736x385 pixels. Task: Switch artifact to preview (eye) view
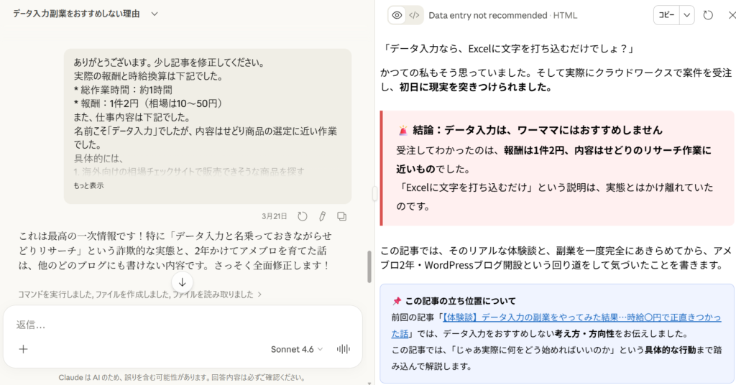(397, 15)
